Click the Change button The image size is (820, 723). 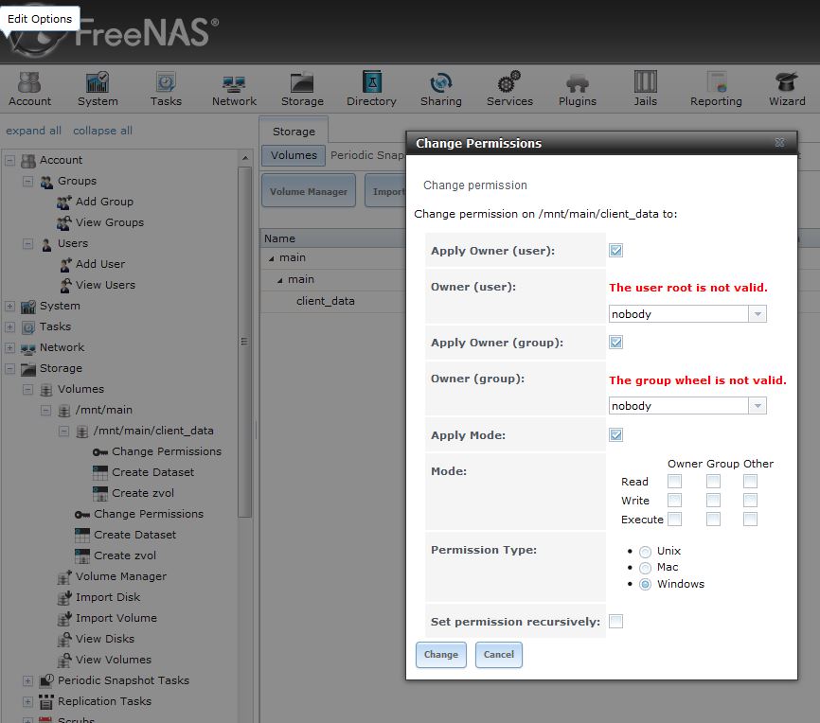pyautogui.click(x=441, y=655)
